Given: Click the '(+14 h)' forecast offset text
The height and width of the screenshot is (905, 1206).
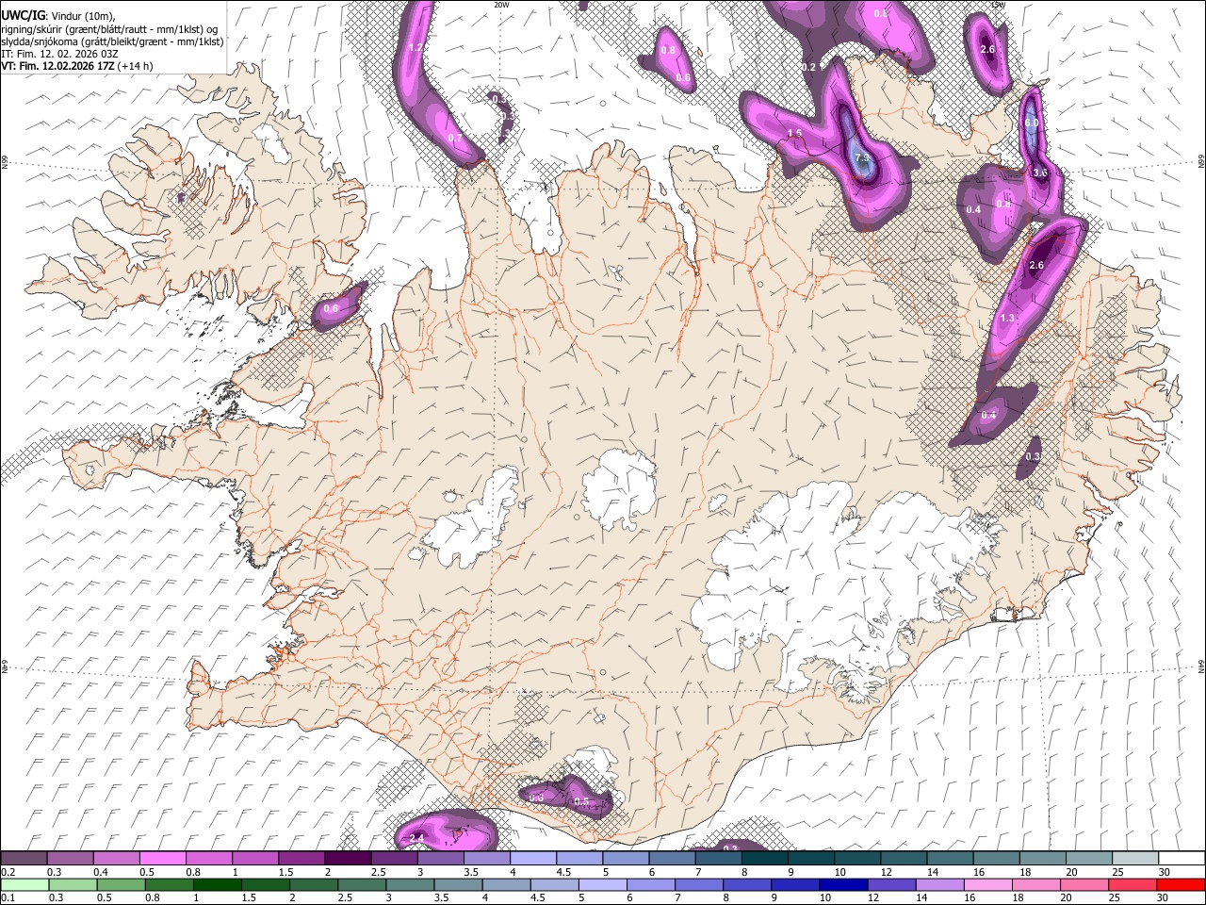Looking at the screenshot, I should tap(136, 66).
